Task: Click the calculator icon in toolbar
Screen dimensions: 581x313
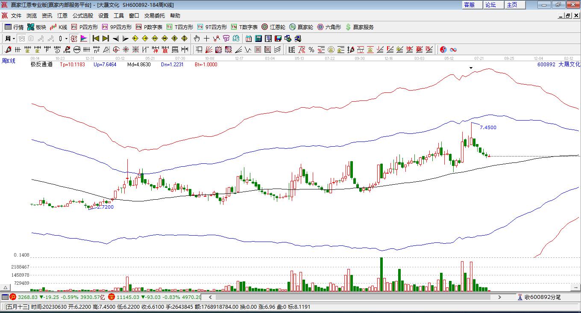Action: [258, 38]
